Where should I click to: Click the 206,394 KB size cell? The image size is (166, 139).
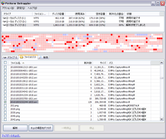(100, 102)
